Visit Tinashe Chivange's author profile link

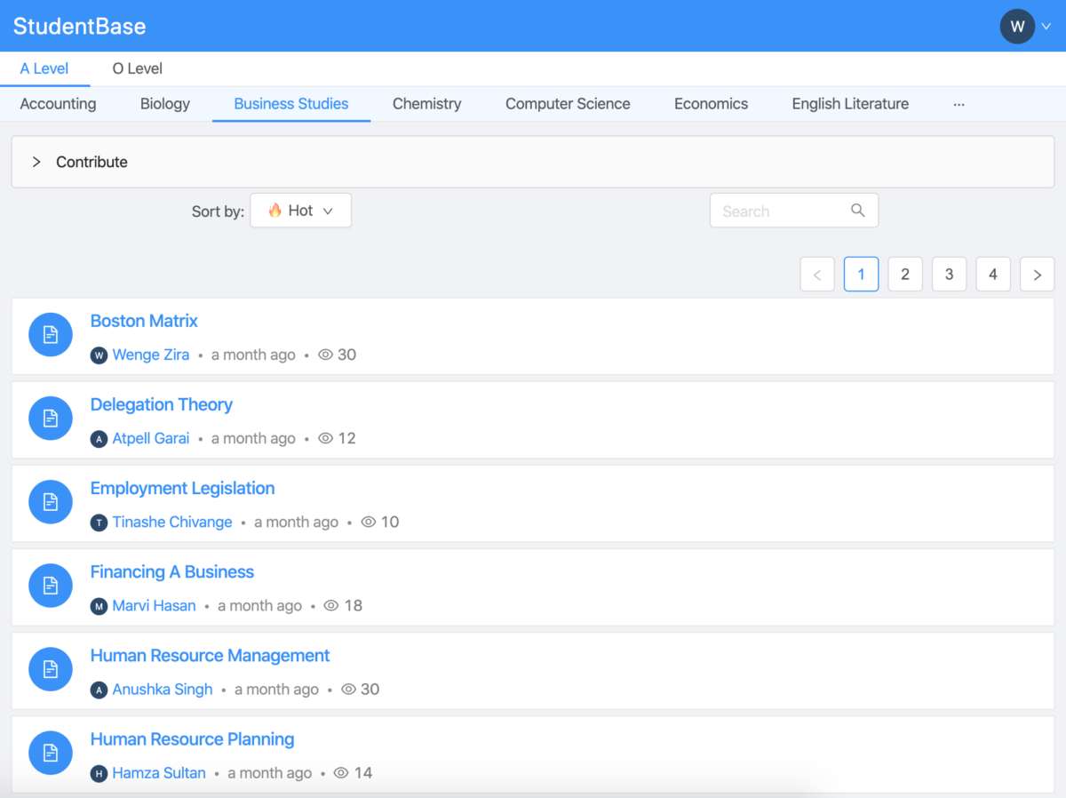click(171, 523)
